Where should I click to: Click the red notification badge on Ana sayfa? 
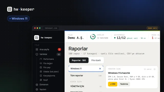(59, 49)
